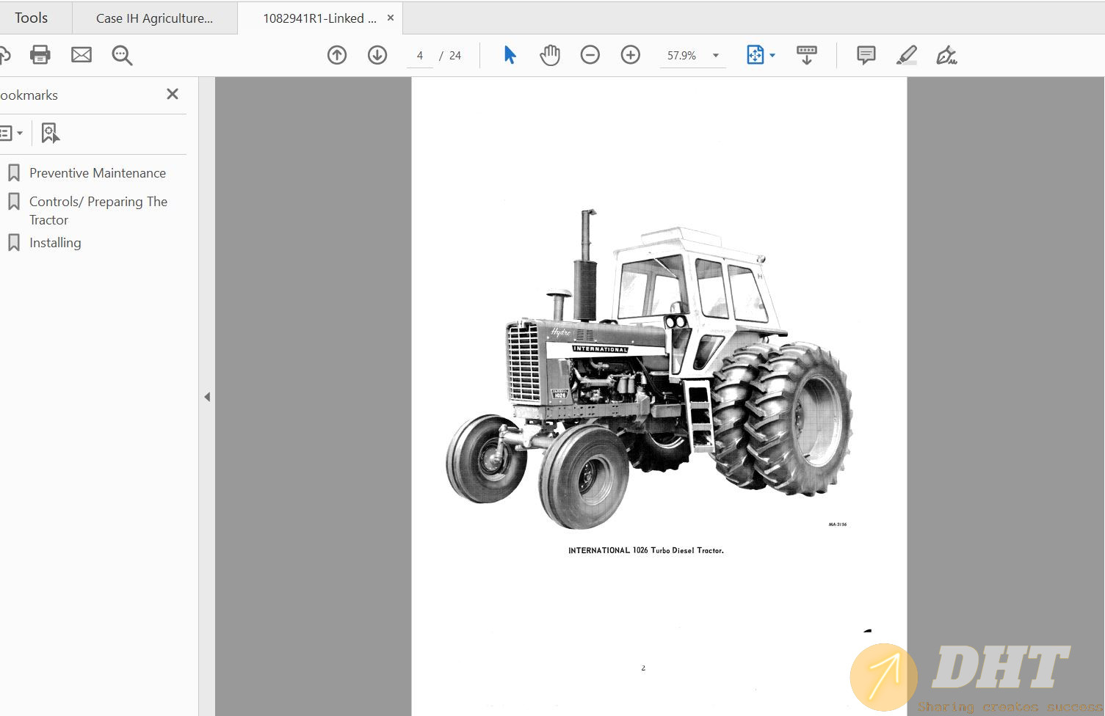Image resolution: width=1105 pixels, height=716 pixels.
Task: Click the Installing bookmark icon
Action: click(x=14, y=243)
